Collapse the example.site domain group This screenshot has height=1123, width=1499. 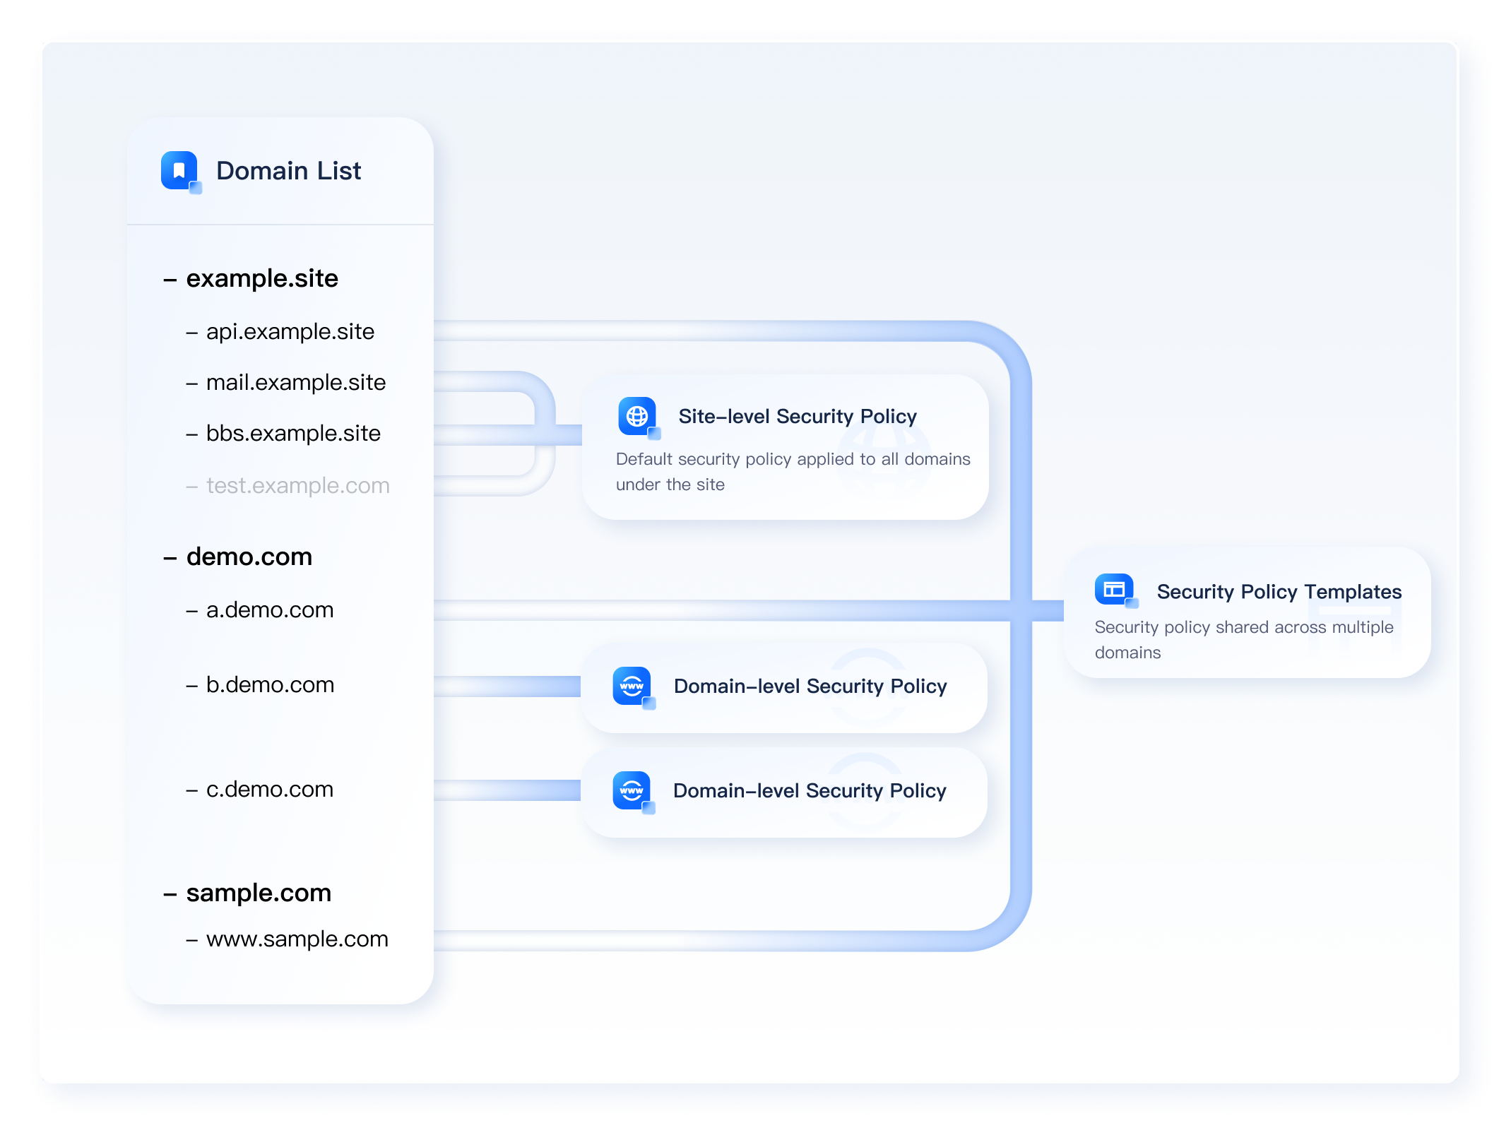coord(170,280)
